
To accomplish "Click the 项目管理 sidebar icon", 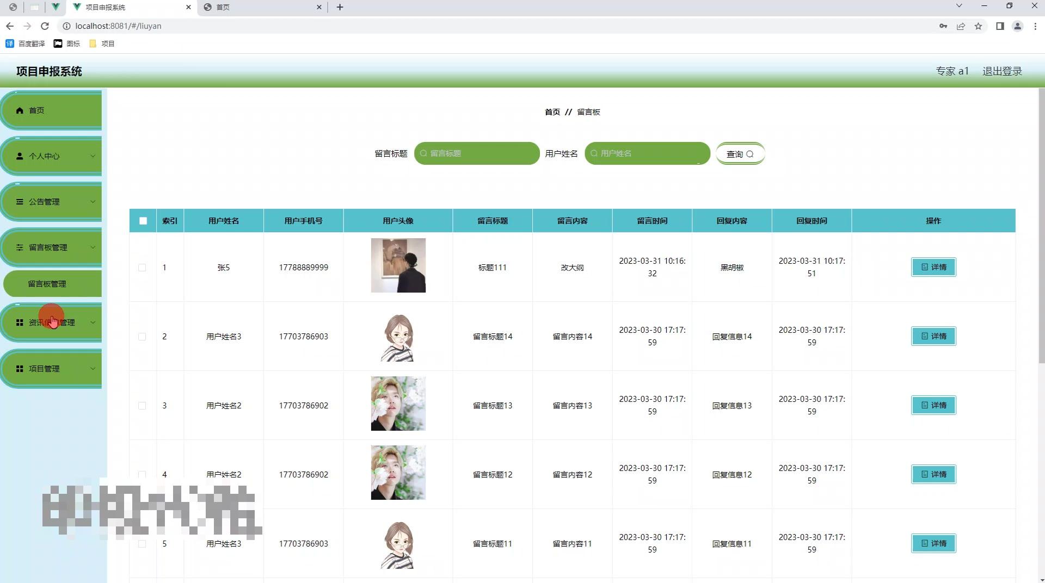I will pos(20,368).
